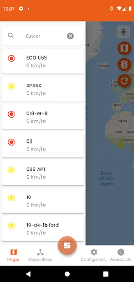This screenshot has width=134, height=282.
Task: Select the Hogar tab
Action: coord(13,255)
